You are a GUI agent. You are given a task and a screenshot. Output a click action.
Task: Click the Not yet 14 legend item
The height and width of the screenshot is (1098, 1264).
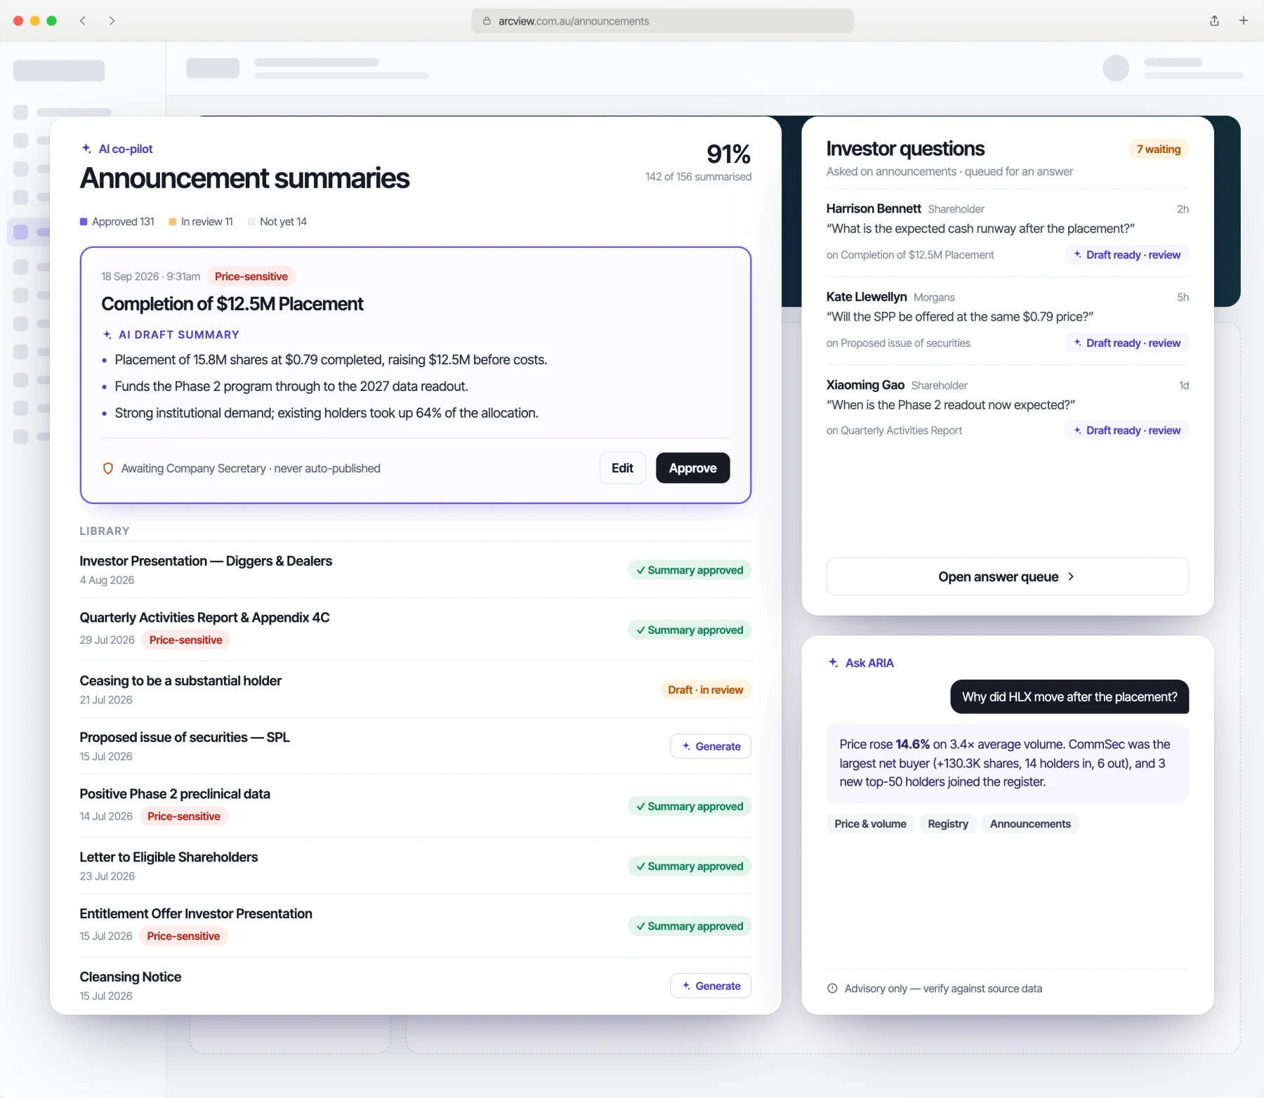click(277, 222)
